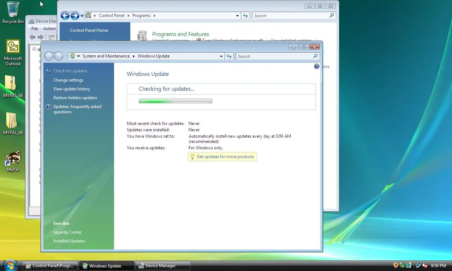This screenshot has width=452, height=271.
Task: Open the Control Panel Programs address history dropdown
Action: (238, 16)
